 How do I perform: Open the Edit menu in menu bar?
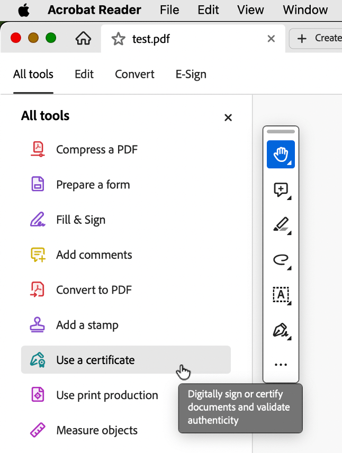[x=208, y=10]
